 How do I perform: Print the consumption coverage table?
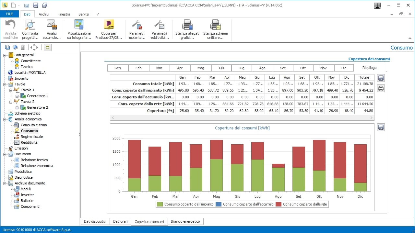click(381, 88)
